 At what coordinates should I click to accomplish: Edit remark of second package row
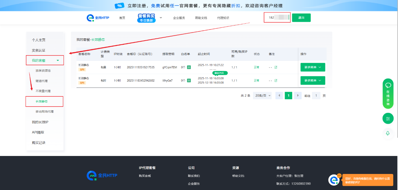point(276,80)
